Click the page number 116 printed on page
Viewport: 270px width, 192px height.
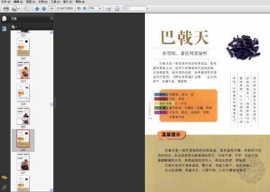click(x=150, y=118)
